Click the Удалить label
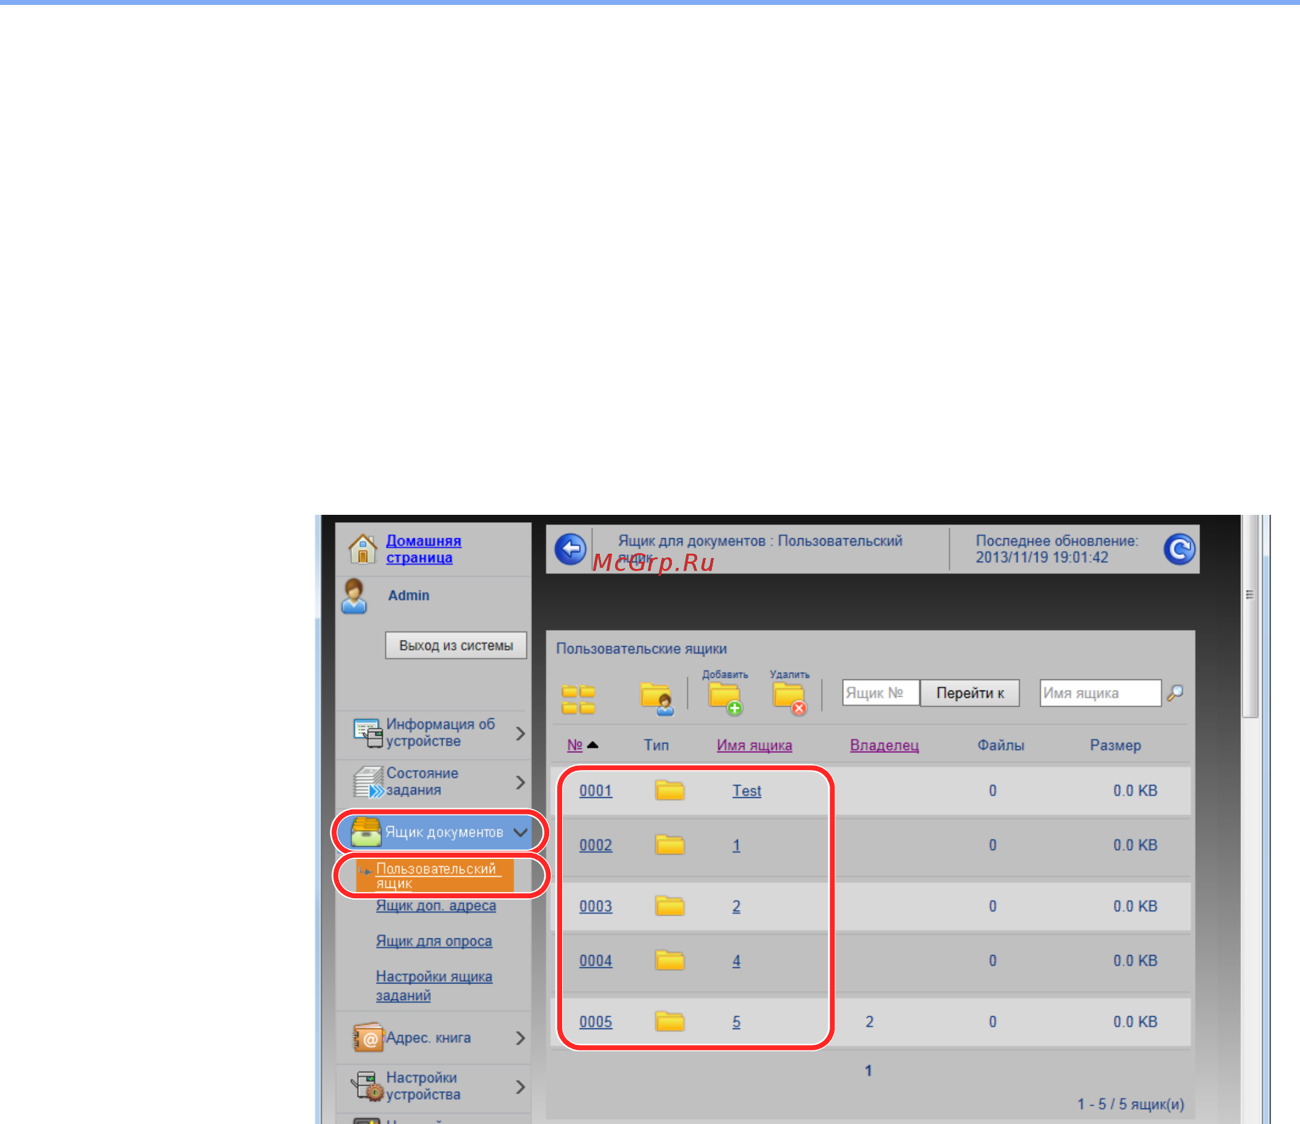 (789, 675)
